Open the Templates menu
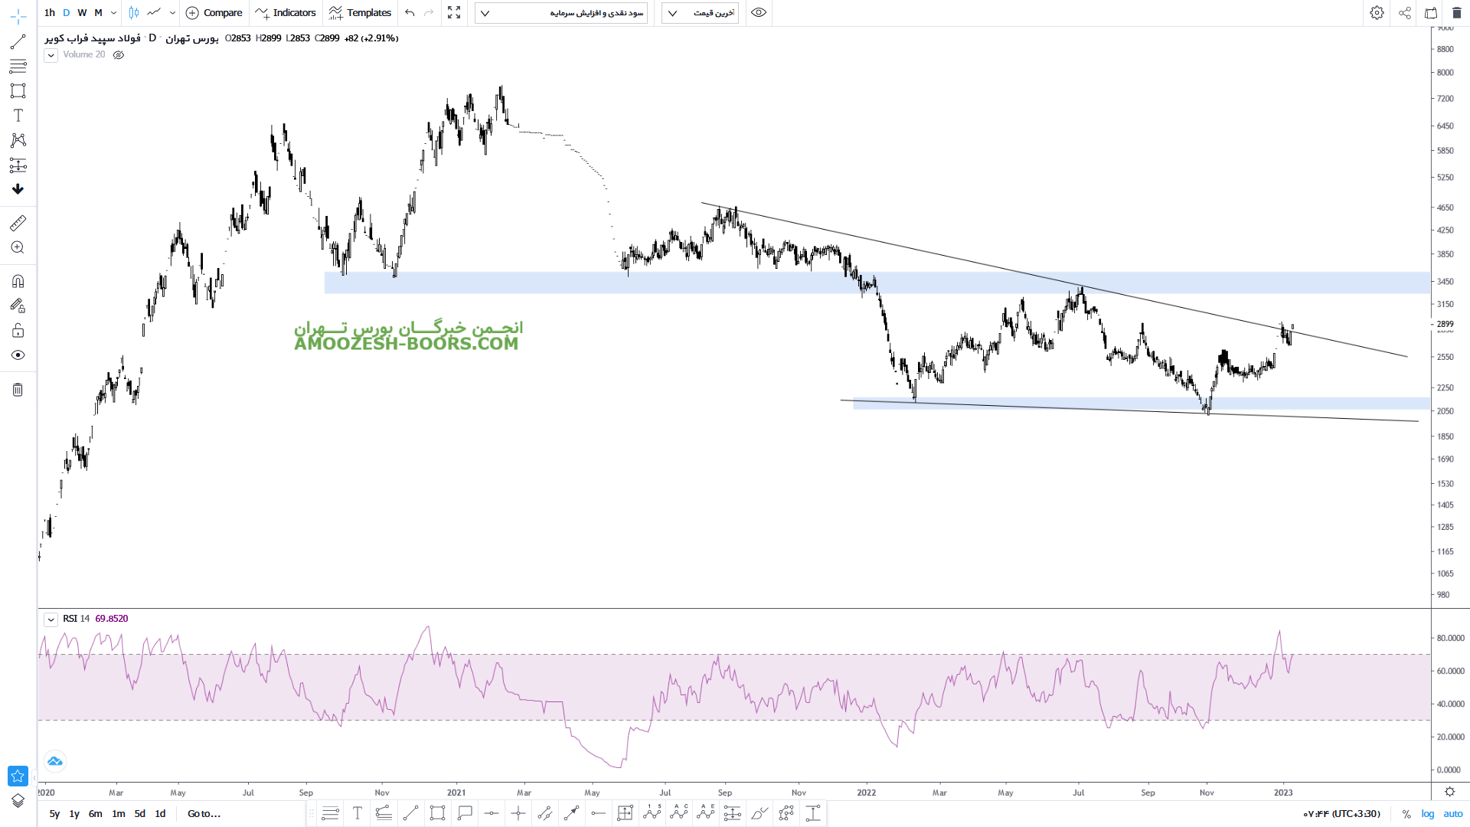Screen dimensions: 1470x827 tap(360, 12)
